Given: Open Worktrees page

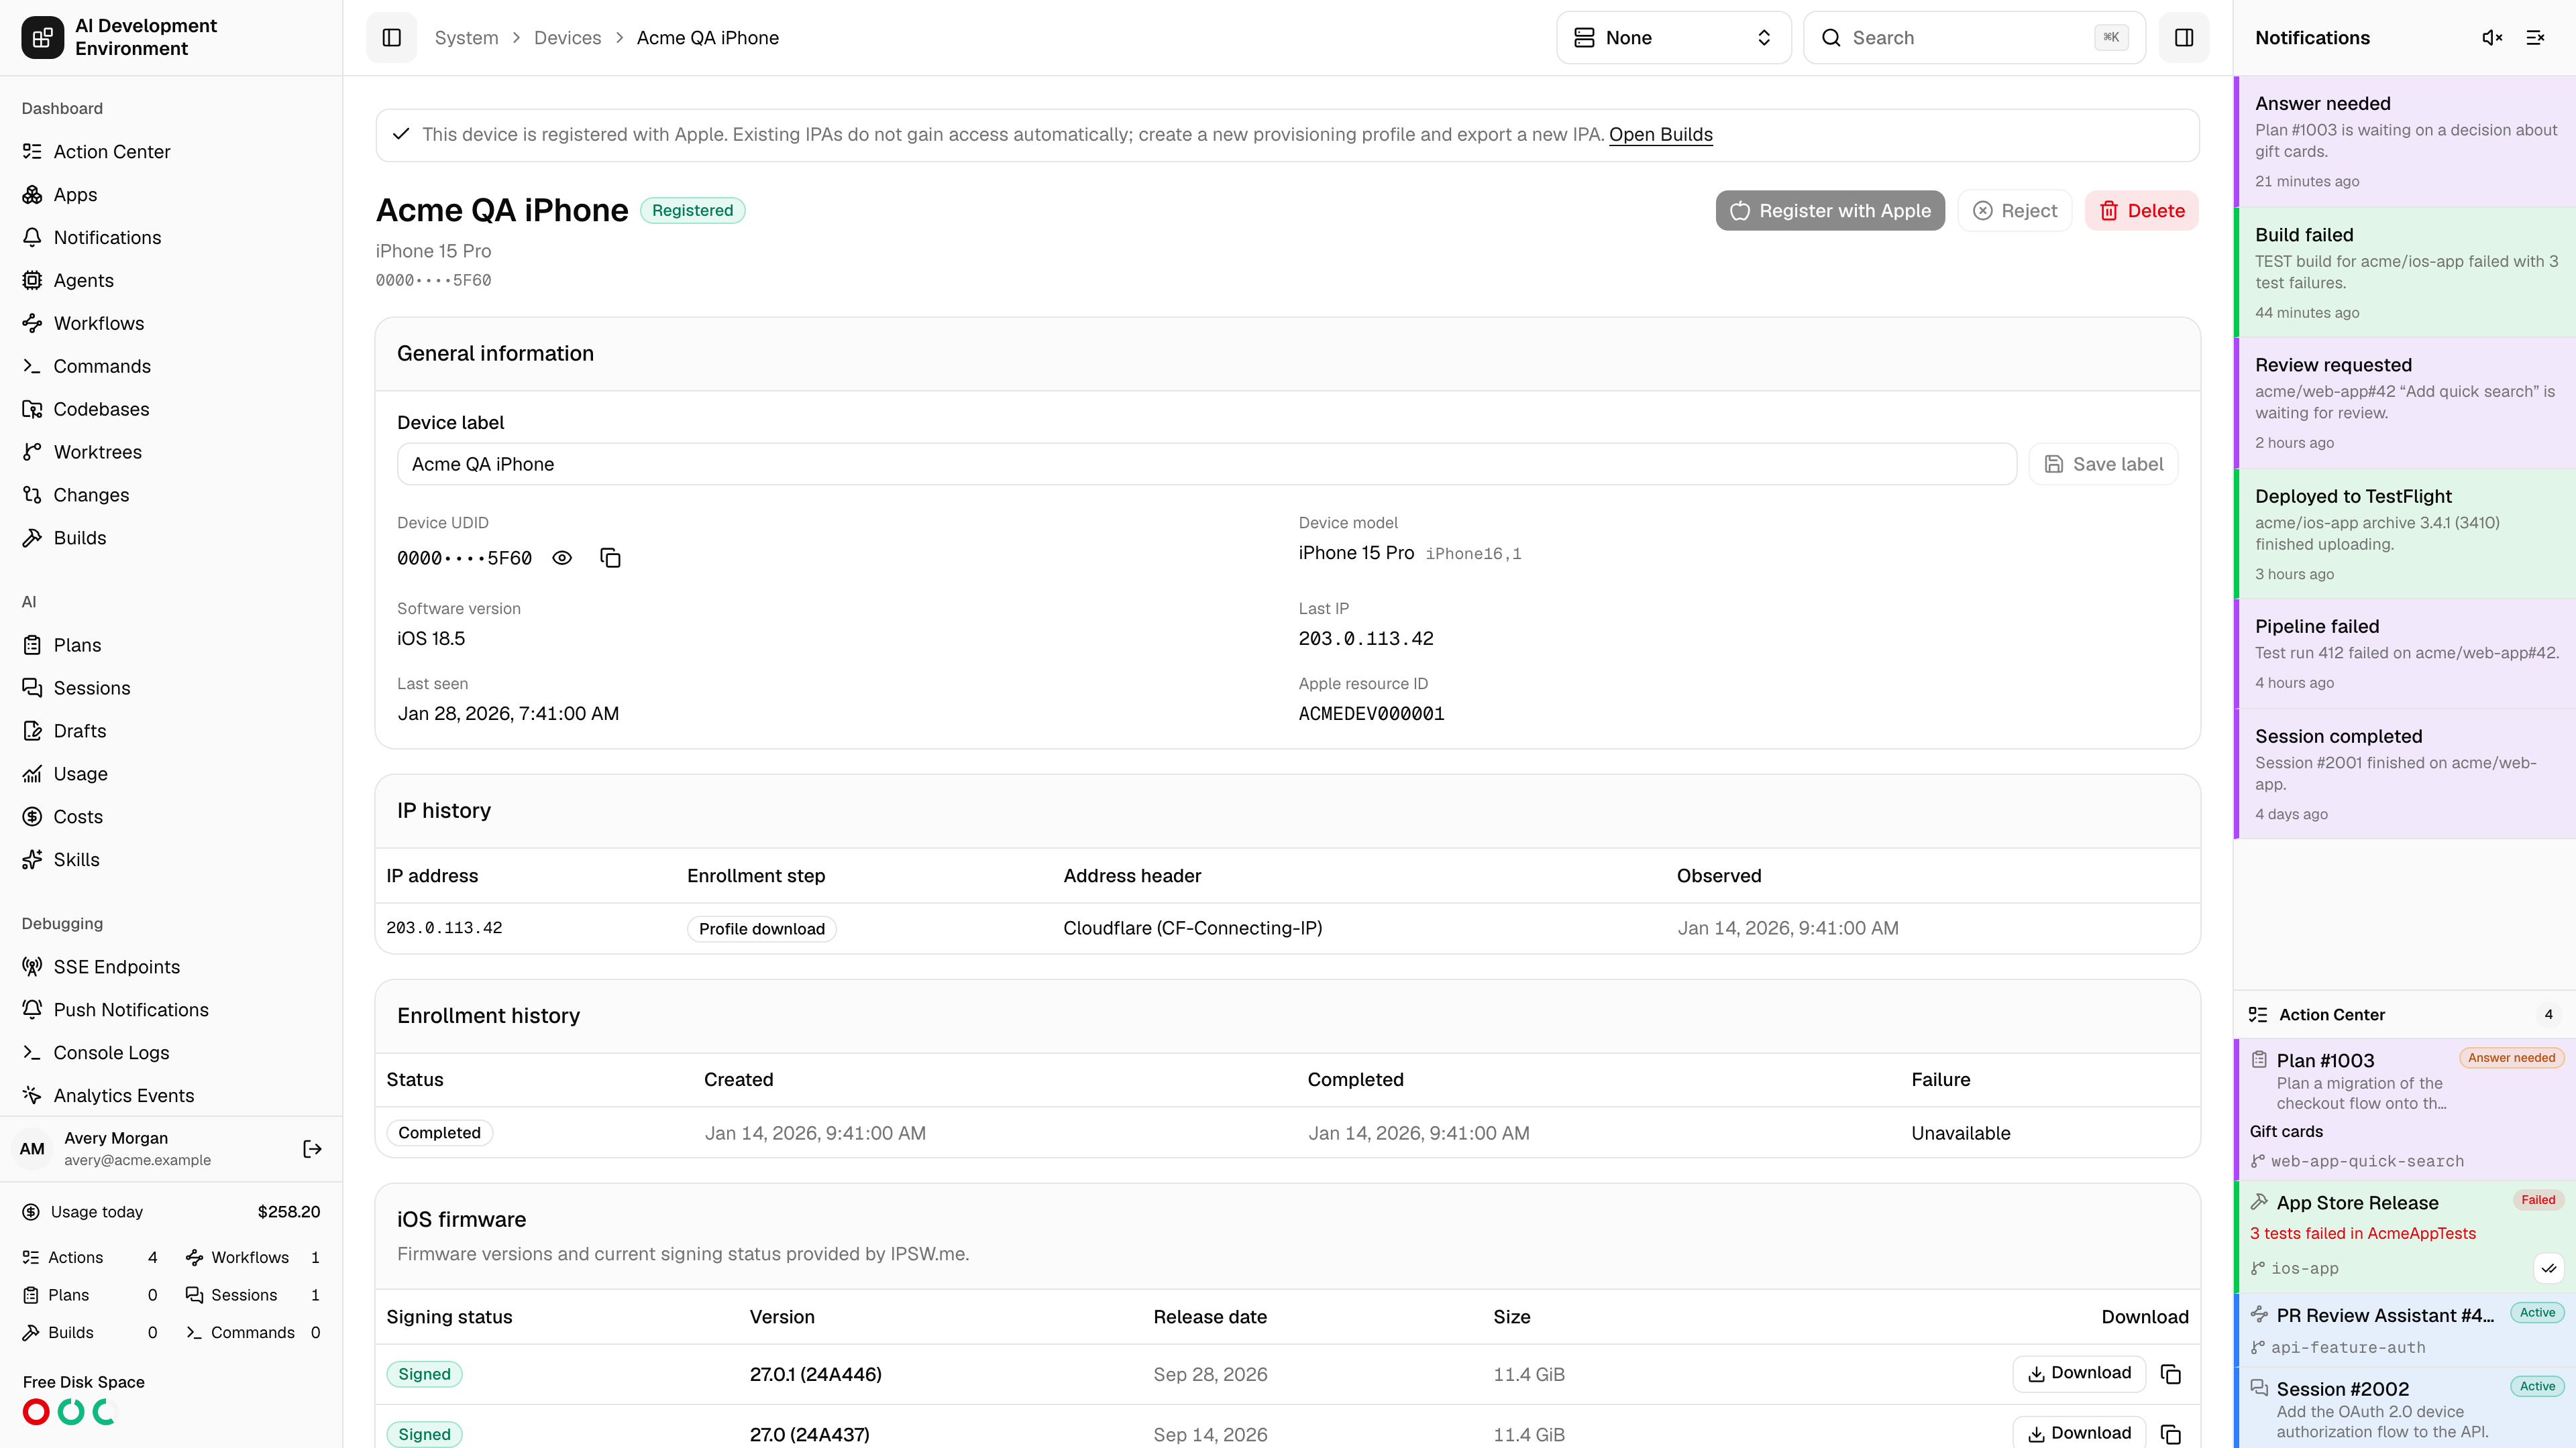Looking at the screenshot, I should 171,452.
